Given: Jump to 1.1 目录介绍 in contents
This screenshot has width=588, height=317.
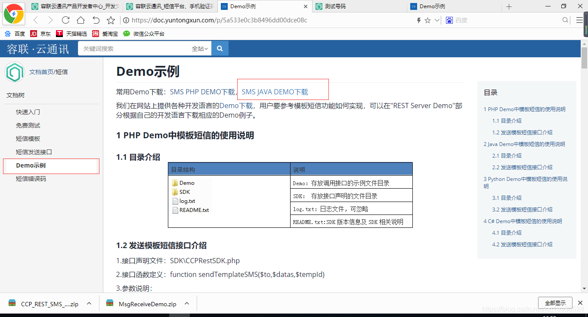Looking at the screenshot, I should tap(507, 121).
